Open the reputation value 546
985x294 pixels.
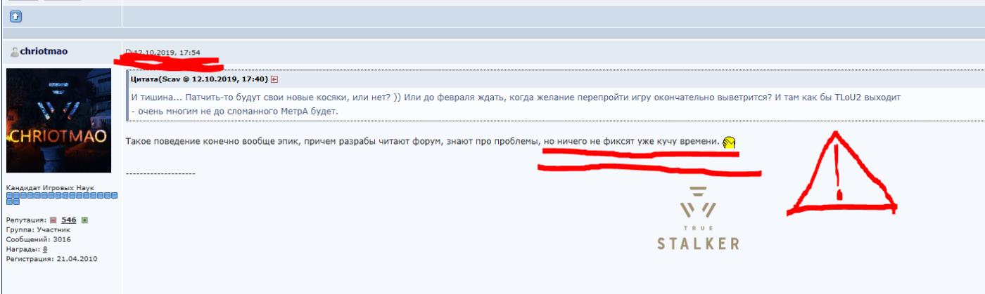[68, 220]
